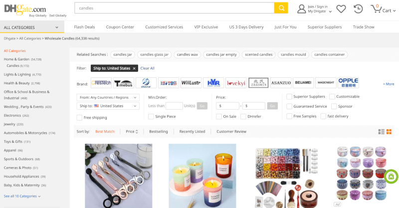The height and width of the screenshot is (208, 399).
Task: Expand the All Categories menu
Action: (34, 27)
